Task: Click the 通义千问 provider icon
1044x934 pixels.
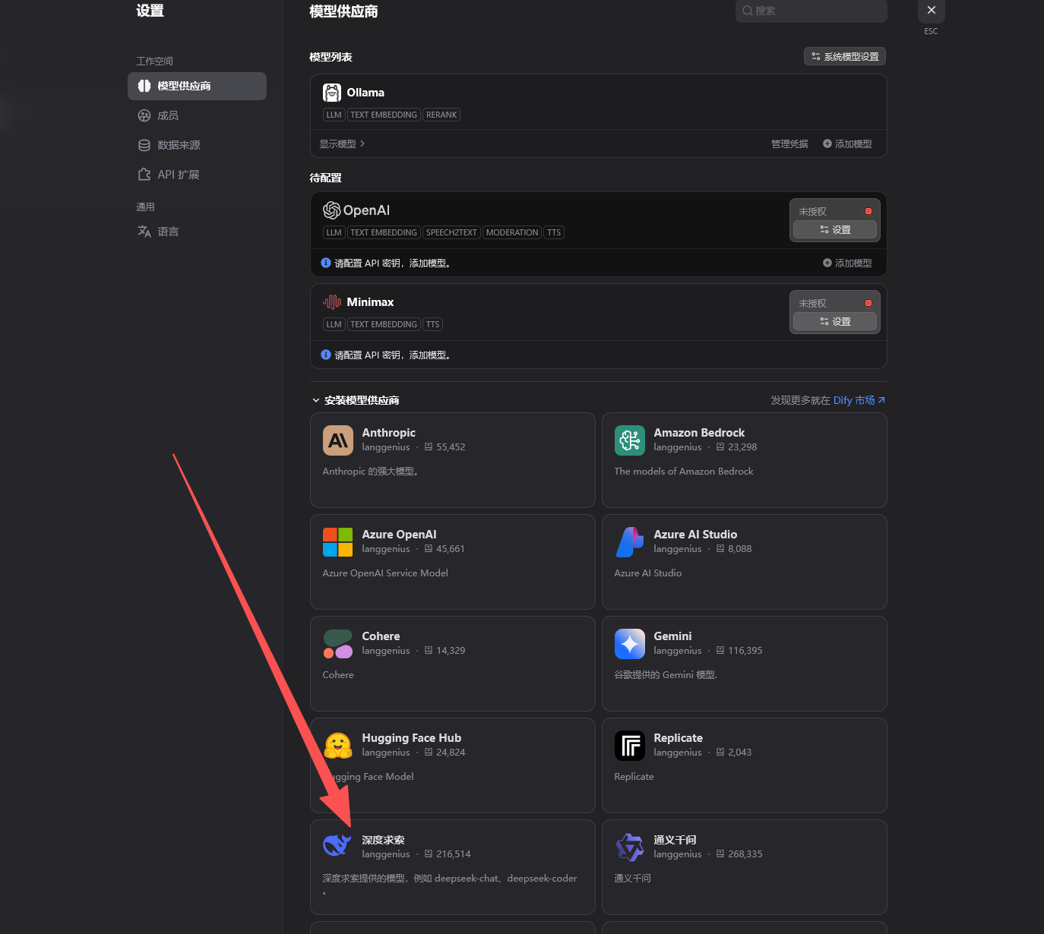Action: point(630,847)
